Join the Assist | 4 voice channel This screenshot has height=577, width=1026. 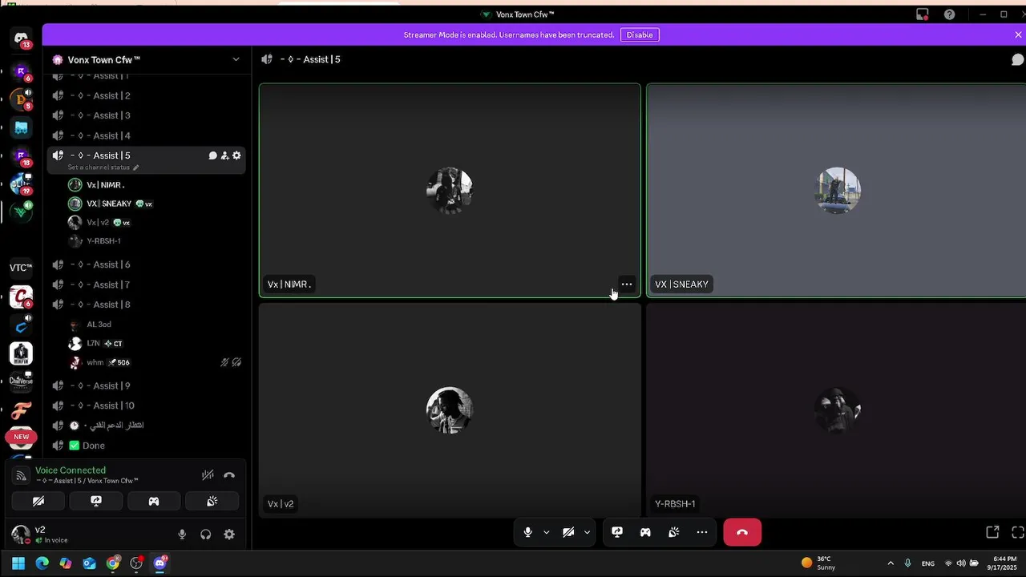point(147,135)
